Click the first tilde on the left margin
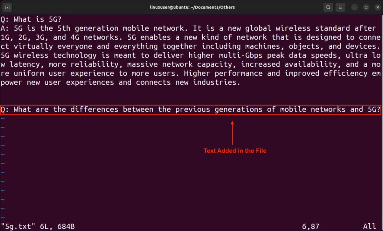This screenshot has height=231, width=383. click(3, 118)
